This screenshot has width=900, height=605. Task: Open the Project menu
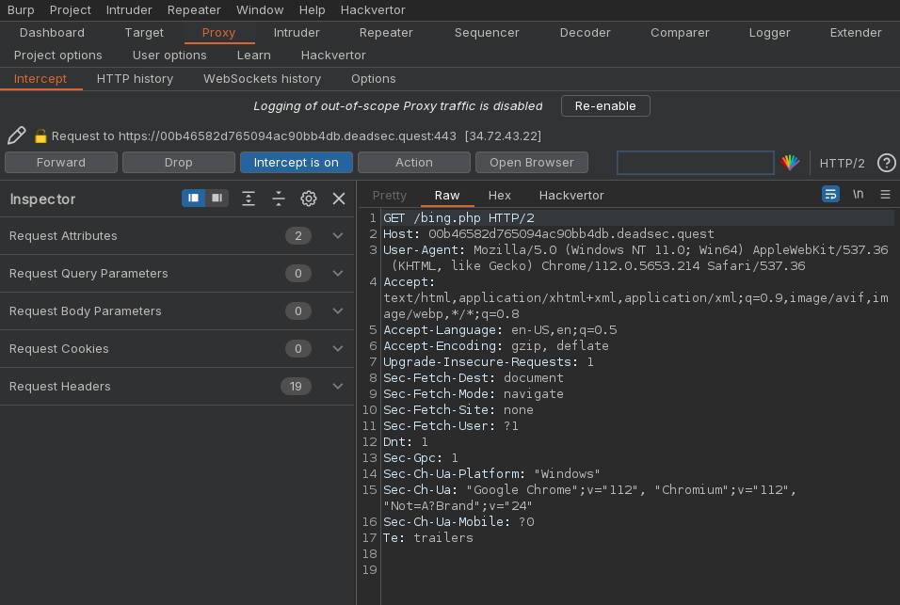point(70,10)
